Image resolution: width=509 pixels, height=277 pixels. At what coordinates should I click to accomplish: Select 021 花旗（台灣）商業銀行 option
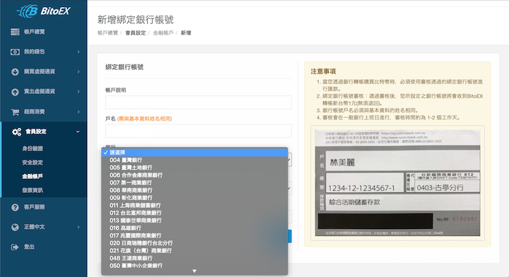pos(194,250)
